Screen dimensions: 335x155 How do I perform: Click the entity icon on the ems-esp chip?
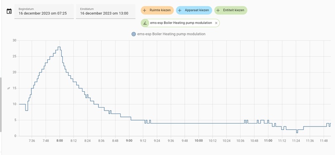(145, 23)
